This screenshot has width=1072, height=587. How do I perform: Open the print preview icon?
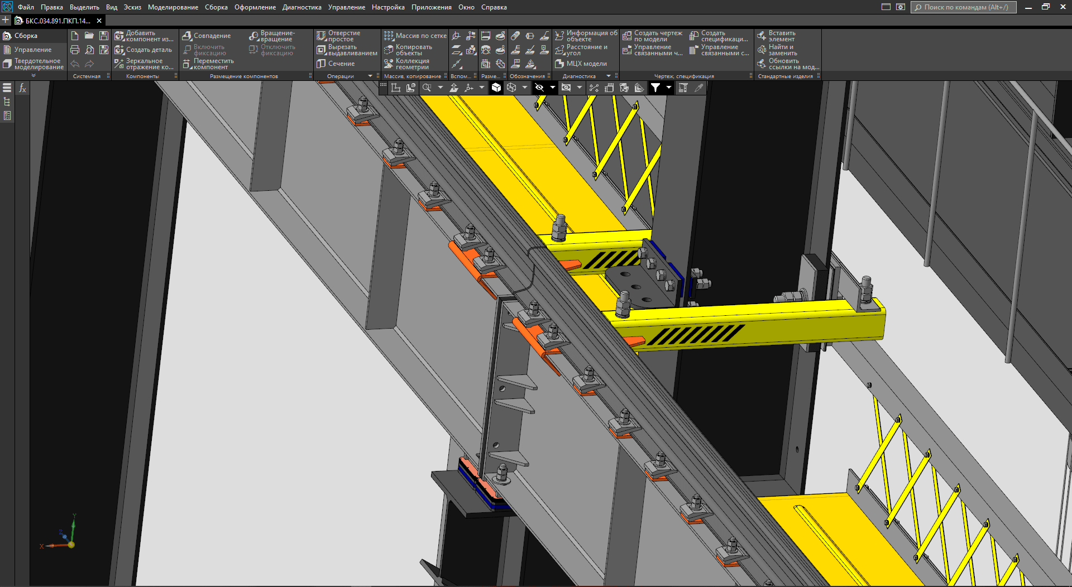(89, 50)
